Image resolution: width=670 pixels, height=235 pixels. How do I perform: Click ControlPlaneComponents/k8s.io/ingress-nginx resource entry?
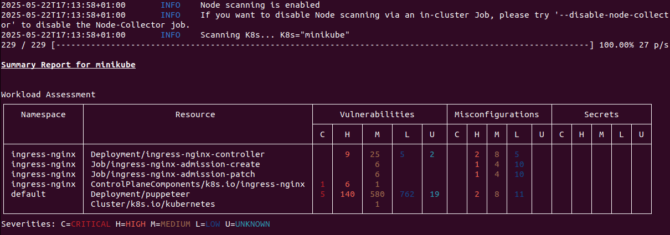click(198, 184)
